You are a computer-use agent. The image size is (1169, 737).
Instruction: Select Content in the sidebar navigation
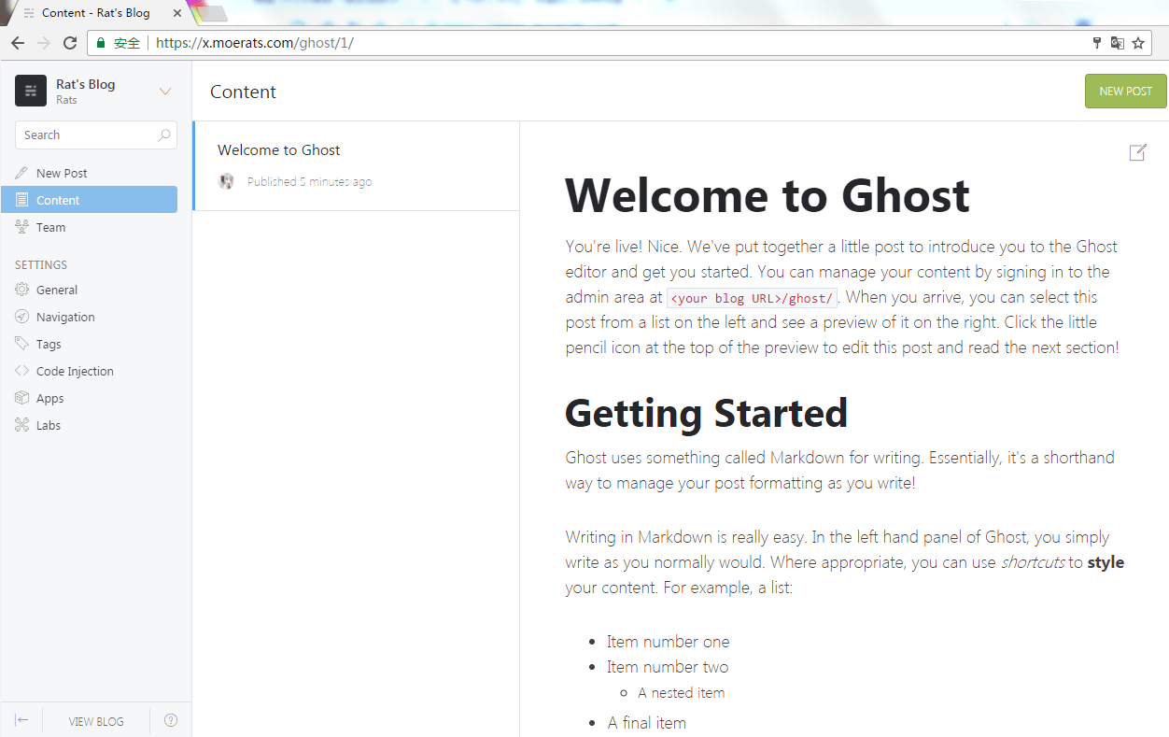pos(89,200)
